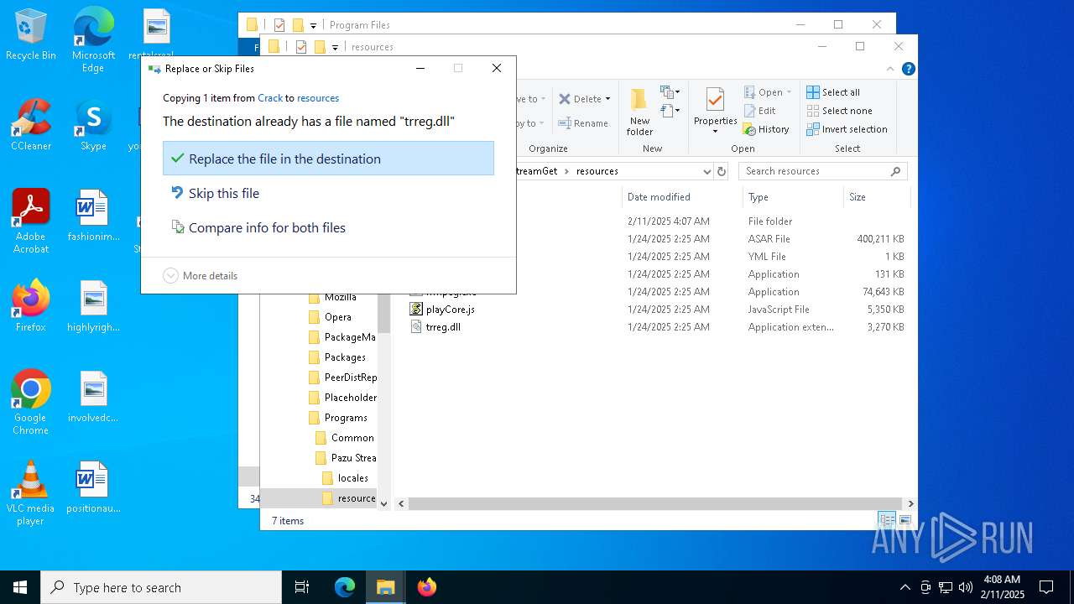Switch to details view layout icon
Image resolution: width=1074 pixels, height=604 pixels.
coord(887,520)
